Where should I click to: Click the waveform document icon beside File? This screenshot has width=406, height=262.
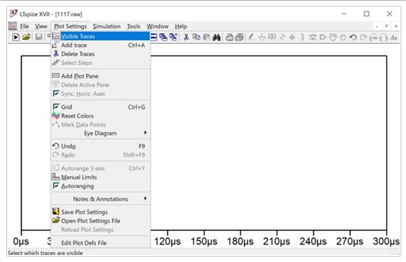click(x=12, y=26)
